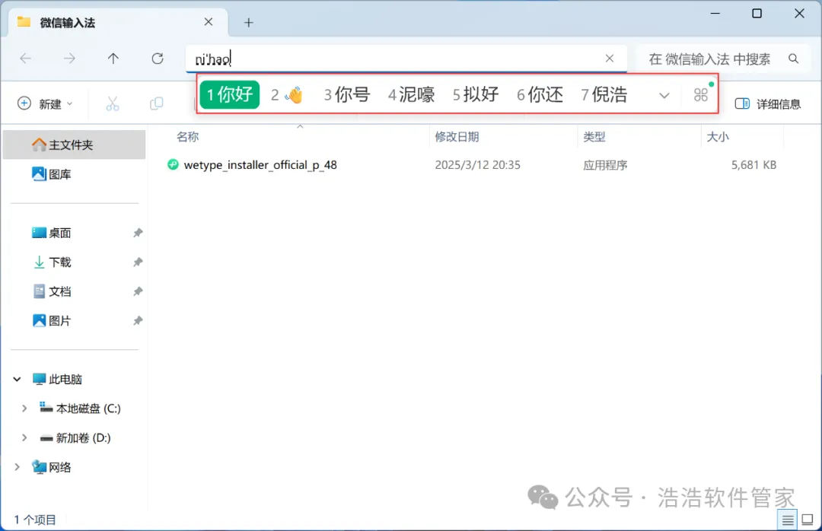
Task: Click the address bar containing ni'hao
Action: (x=406, y=59)
